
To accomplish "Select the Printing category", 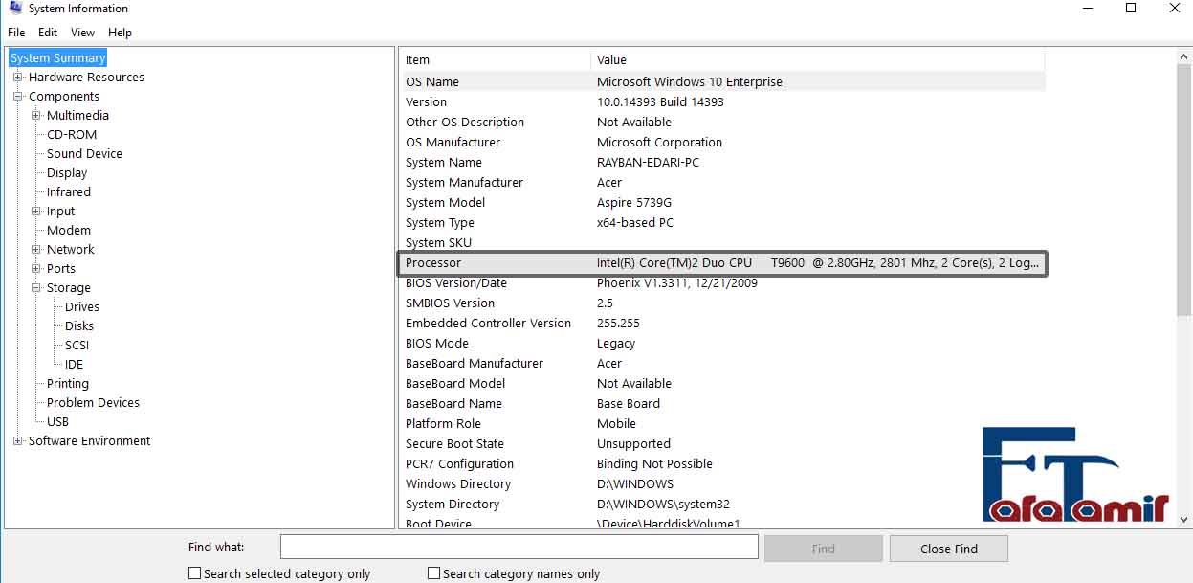I will pos(68,384).
